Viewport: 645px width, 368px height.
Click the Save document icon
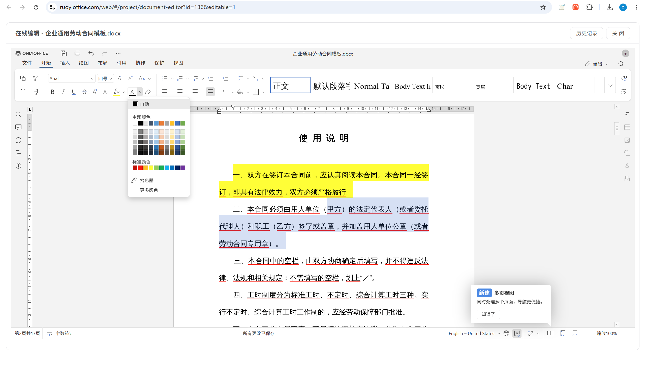click(x=64, y=53)
